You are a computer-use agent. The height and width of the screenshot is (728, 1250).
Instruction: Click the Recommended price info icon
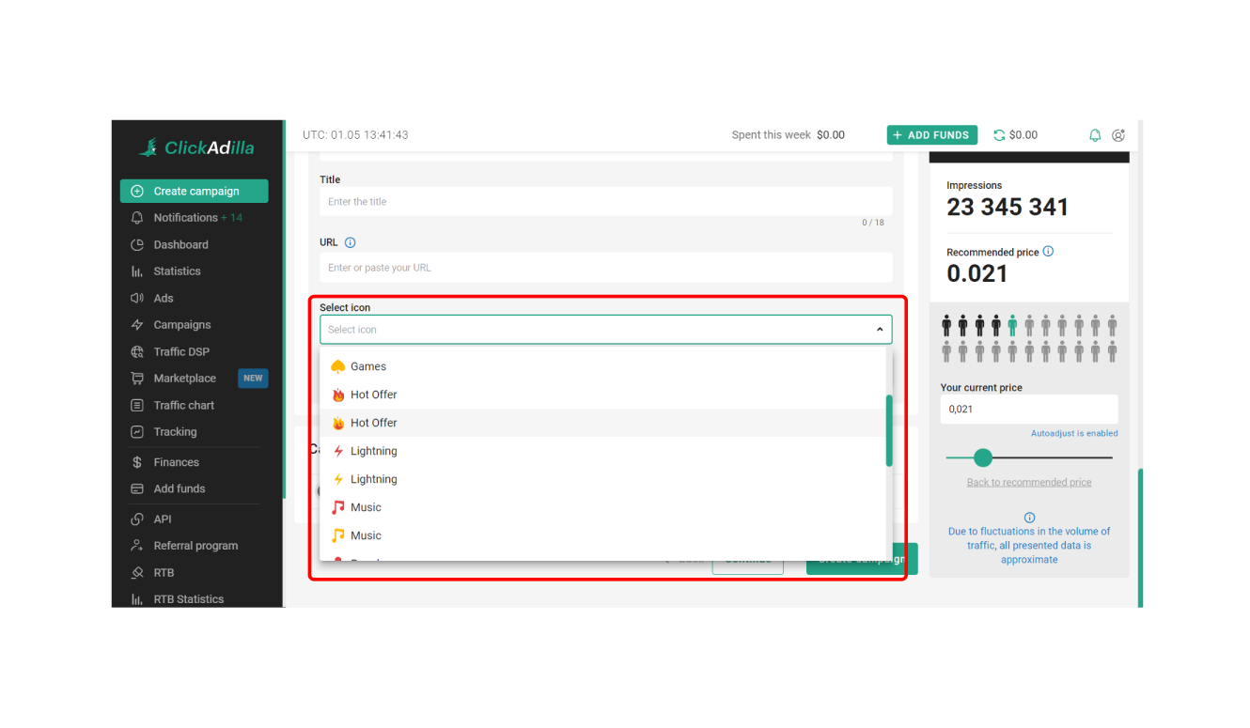pos(1048,252)
